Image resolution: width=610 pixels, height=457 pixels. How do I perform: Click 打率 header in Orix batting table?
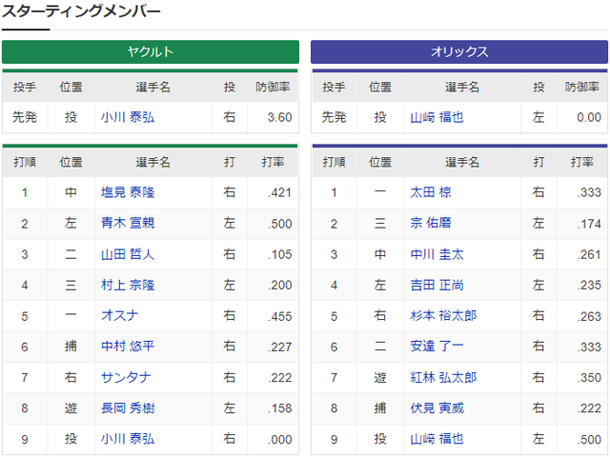(x=582, y=162)
